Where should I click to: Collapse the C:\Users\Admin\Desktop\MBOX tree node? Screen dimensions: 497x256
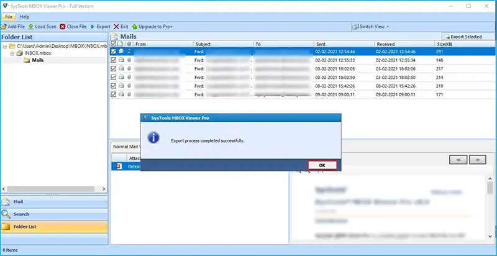coord(5,46)
